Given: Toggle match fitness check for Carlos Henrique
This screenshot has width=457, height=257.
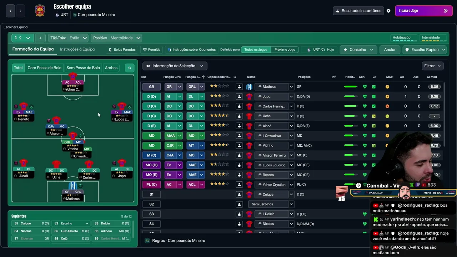Looking at the screenshot, I should pyautogui.click(x=374, y=106).
